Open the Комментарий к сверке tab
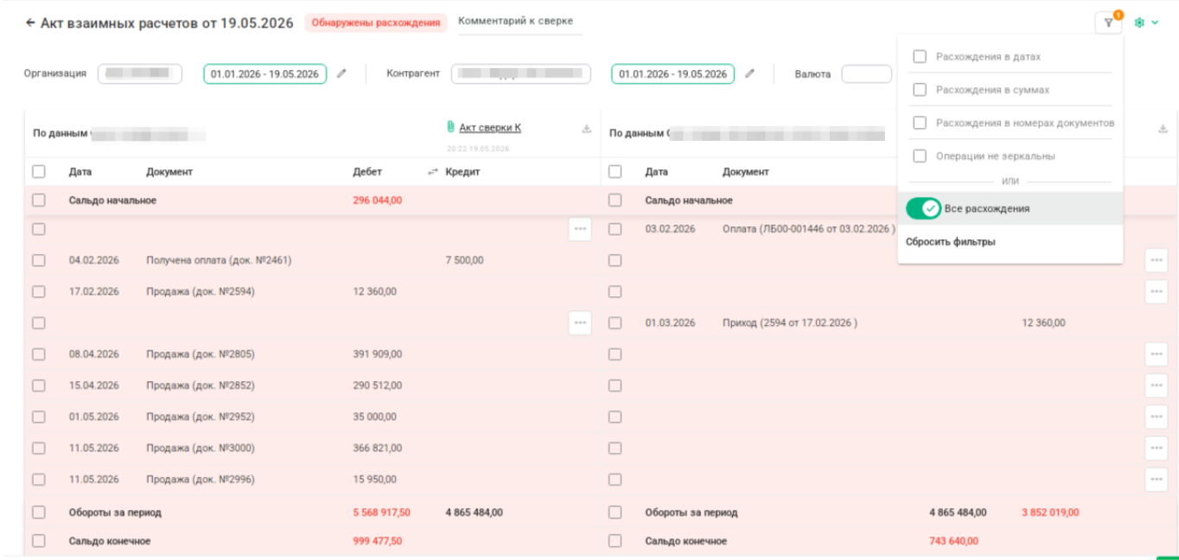The image size is (1179, 560). pyautogui.click(x=515, y=22)
